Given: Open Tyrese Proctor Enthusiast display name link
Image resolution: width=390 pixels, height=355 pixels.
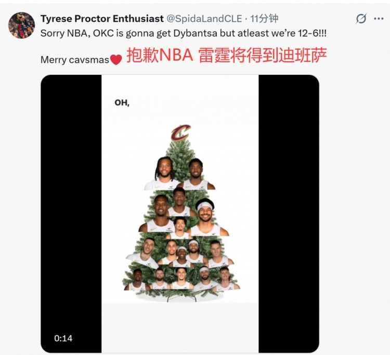Looking at the screenshot, I should click(x=102, y=19).
